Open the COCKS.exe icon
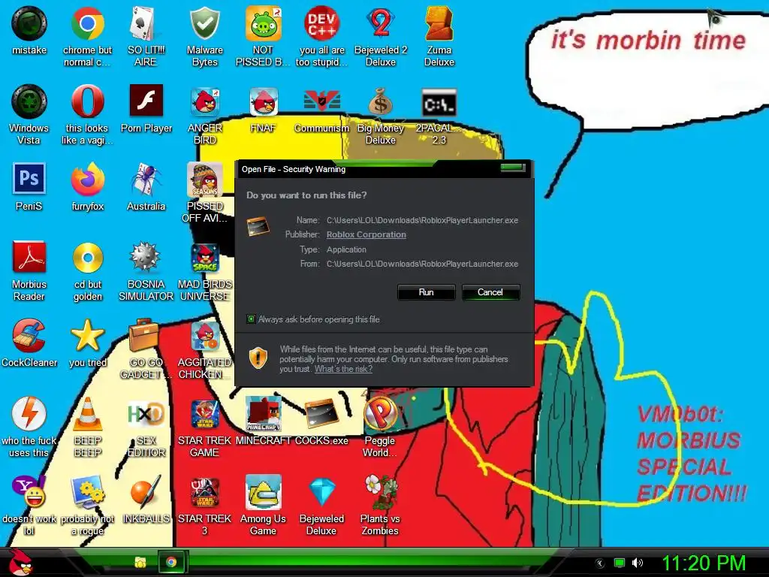The image size is (769, 577). [x=321, y=414]
